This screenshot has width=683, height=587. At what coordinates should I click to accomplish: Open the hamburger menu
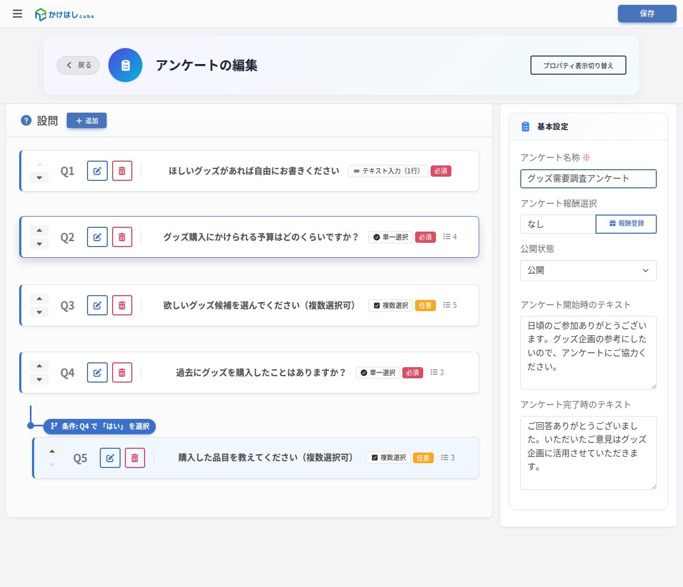click(18, 14)
